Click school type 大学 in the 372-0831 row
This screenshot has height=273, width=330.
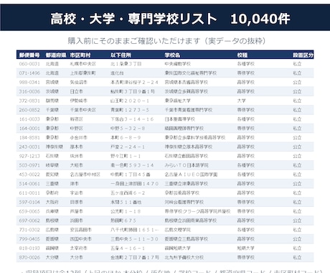pos(242,101)
